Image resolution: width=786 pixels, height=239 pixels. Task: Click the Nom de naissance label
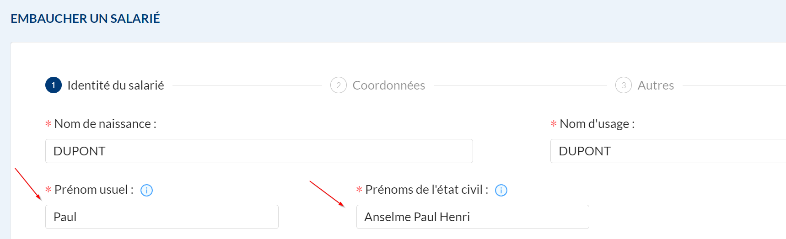pos(105,124)
